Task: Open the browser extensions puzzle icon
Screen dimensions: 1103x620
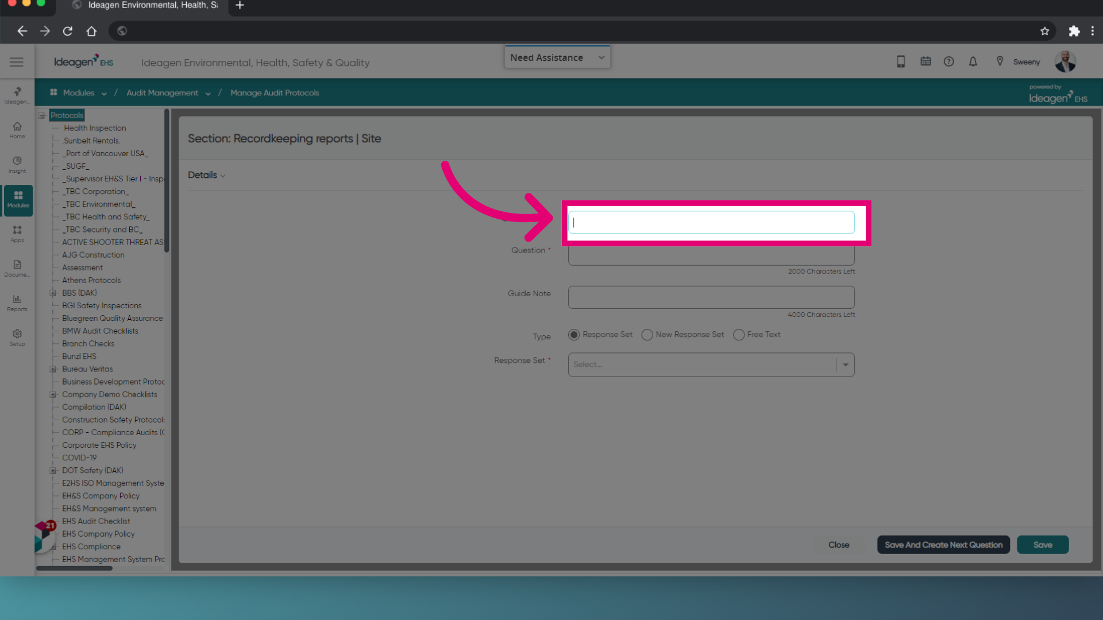Action: tap(1074, 31)
